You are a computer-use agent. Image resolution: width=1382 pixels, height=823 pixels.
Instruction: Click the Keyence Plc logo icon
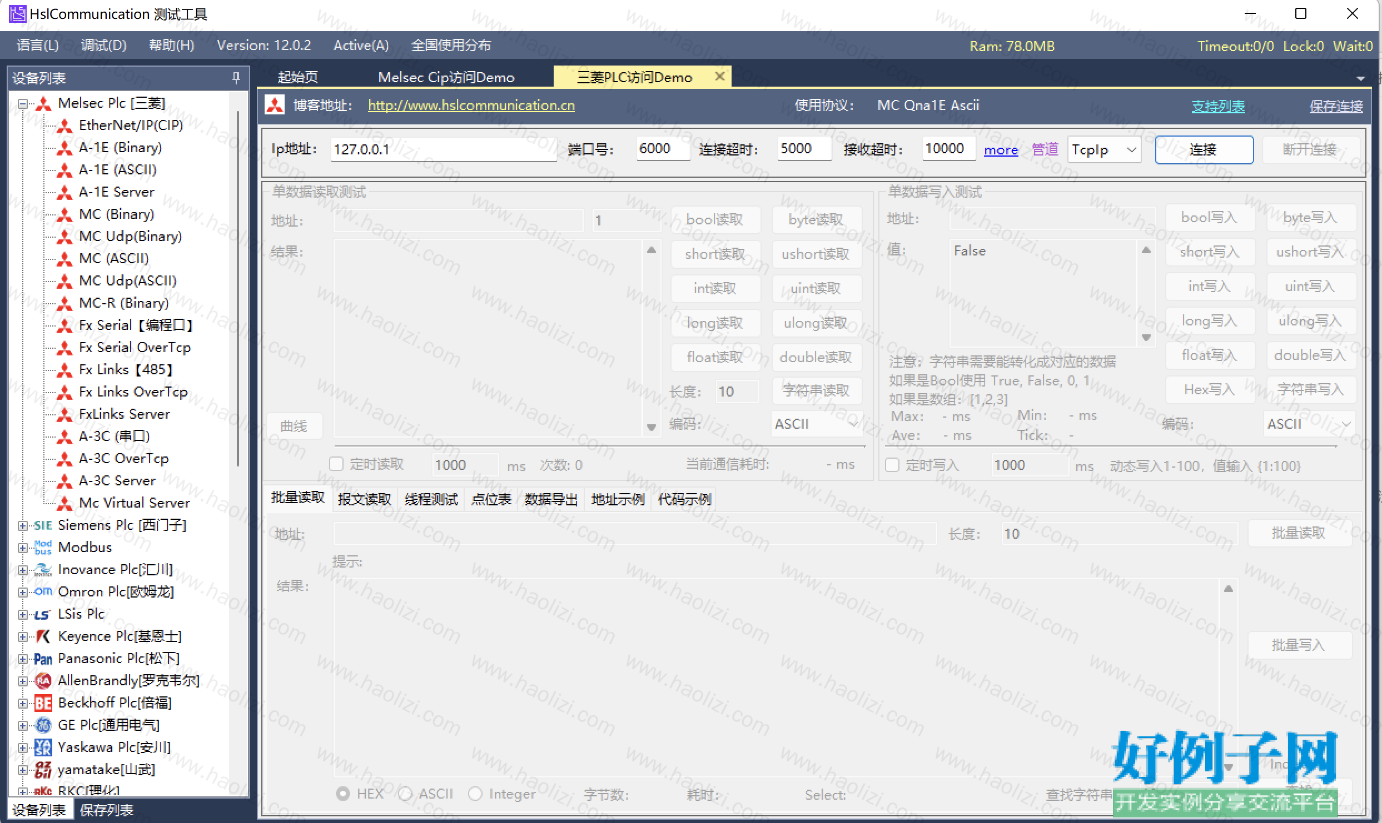pos(43,636)
